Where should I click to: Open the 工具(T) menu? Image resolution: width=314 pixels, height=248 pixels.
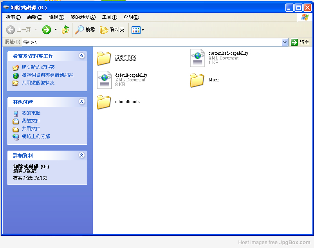point(109,17)
